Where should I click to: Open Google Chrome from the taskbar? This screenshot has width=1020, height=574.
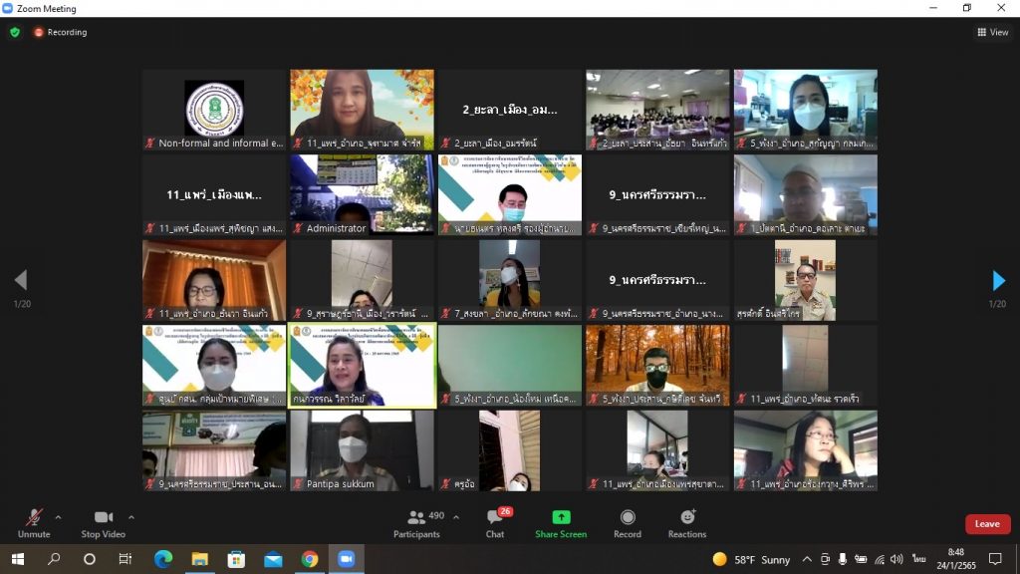pyautogui.click(x=310, y=559)
